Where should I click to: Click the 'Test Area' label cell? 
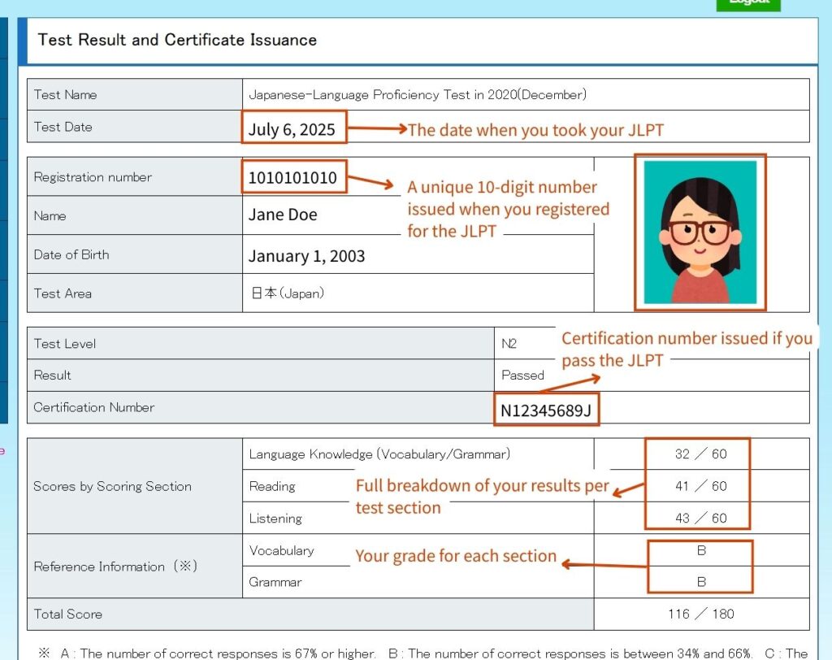coord(135,293)
